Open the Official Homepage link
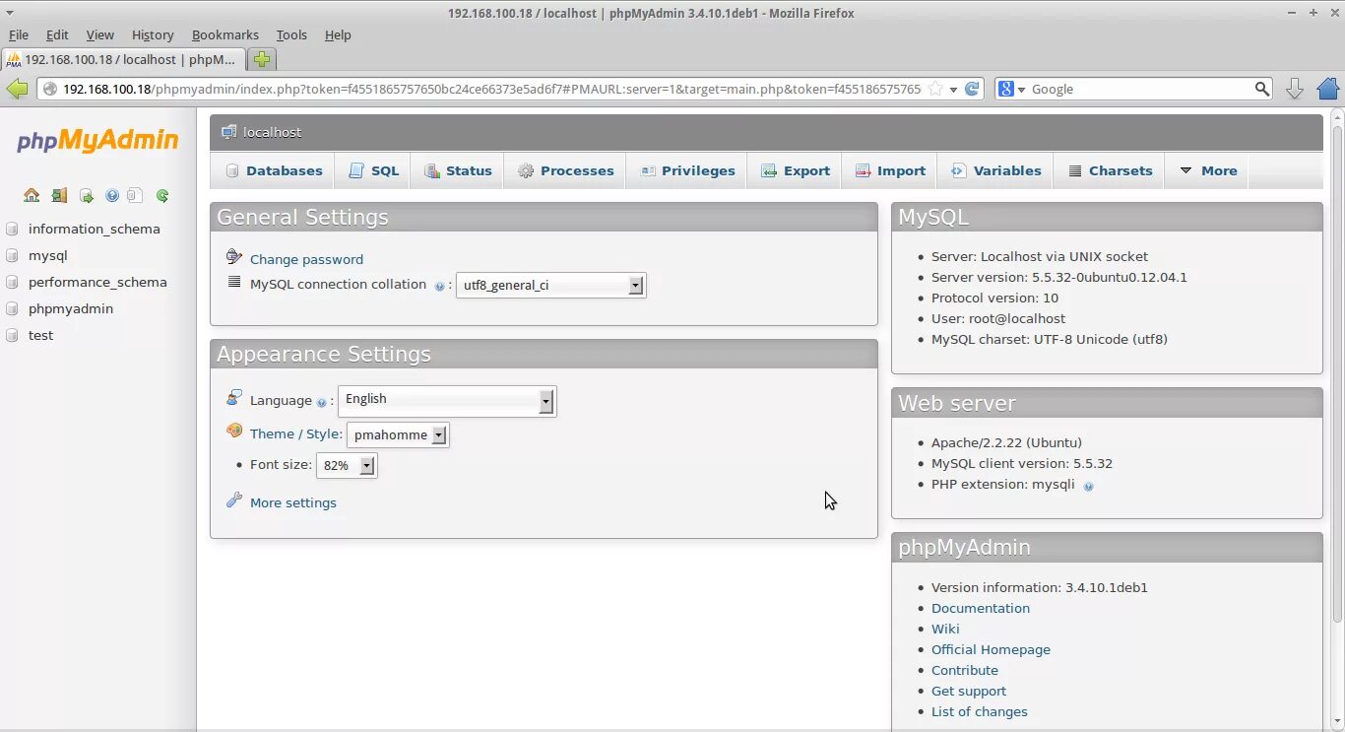 tap(991, 649)
